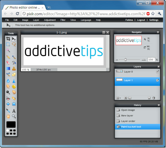Select the Pinch tool
The height and width of the screenshot is (148, 166).
pos(14,104)
